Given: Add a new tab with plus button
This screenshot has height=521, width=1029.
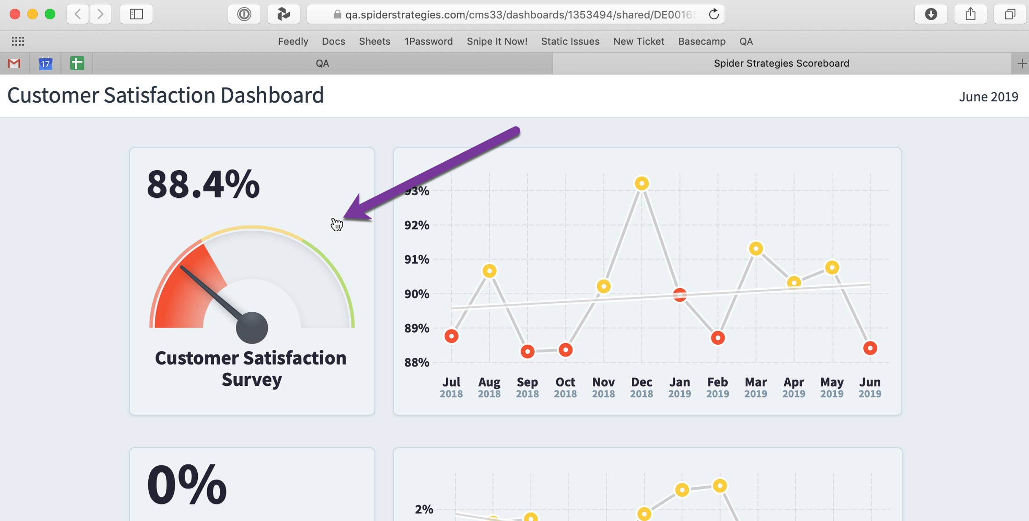Looking at the screenshot, I should click(1021, 63).
